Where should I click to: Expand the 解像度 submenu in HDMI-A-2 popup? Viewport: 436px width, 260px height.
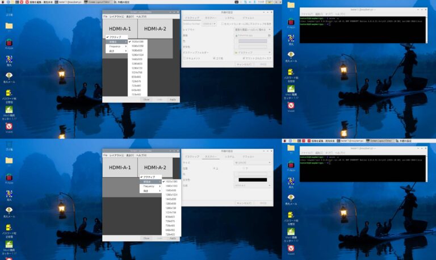150,182
